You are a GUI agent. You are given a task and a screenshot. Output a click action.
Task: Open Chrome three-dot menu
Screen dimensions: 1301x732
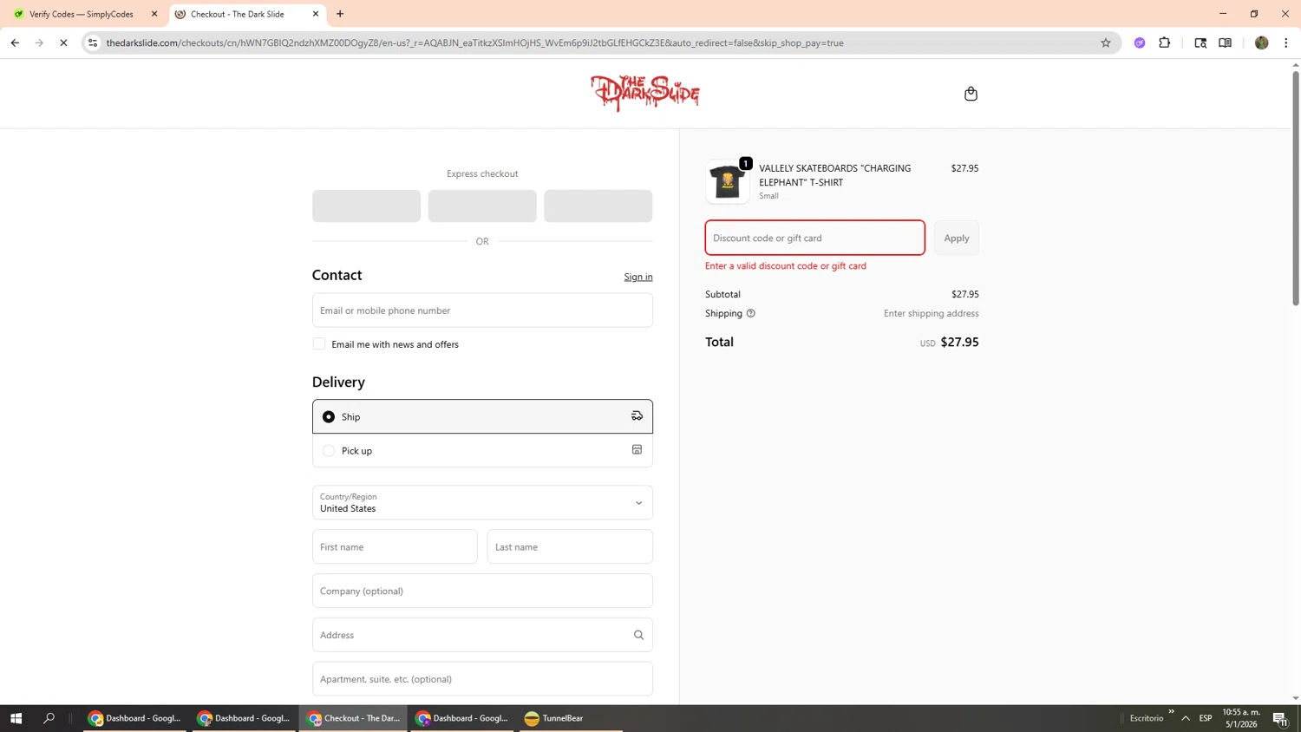coord(1286,42)
